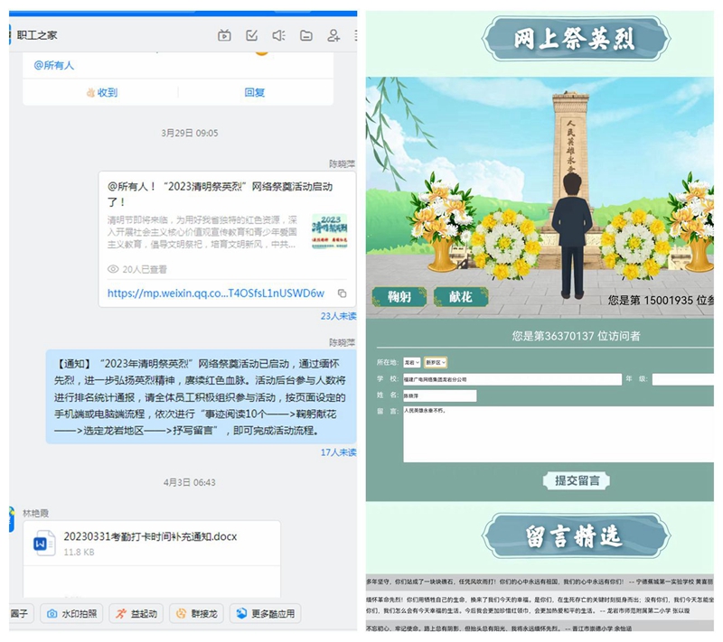Click the 献花 flower offering button

pyautogui.click(x=462, y=296)
